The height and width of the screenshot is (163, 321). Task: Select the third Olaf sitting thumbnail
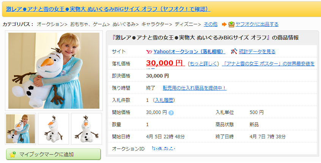click(87, 129)
